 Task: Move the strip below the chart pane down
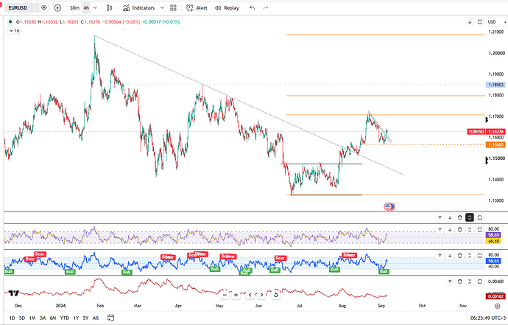[x=450, y=217]
